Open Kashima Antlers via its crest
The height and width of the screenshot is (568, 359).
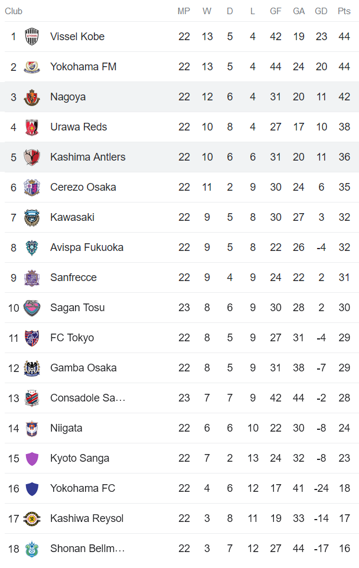tap(31, 157)
